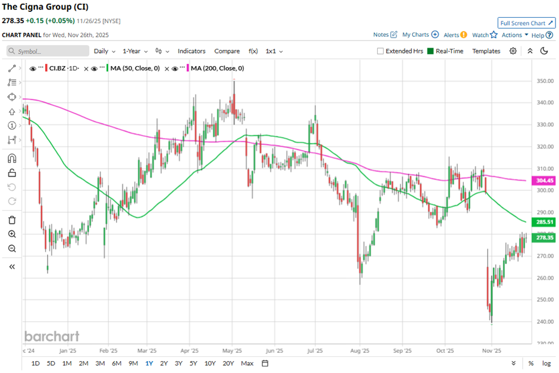The height and width of the screenshot is (373, 559).
Task: Collapse the toolbar with double chevron up
Action: pyautogui.click(x=530, y=51)
